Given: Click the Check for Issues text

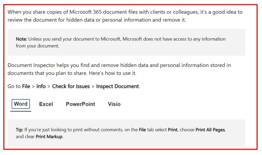Looking at the screenshot, I should (71, 86).
